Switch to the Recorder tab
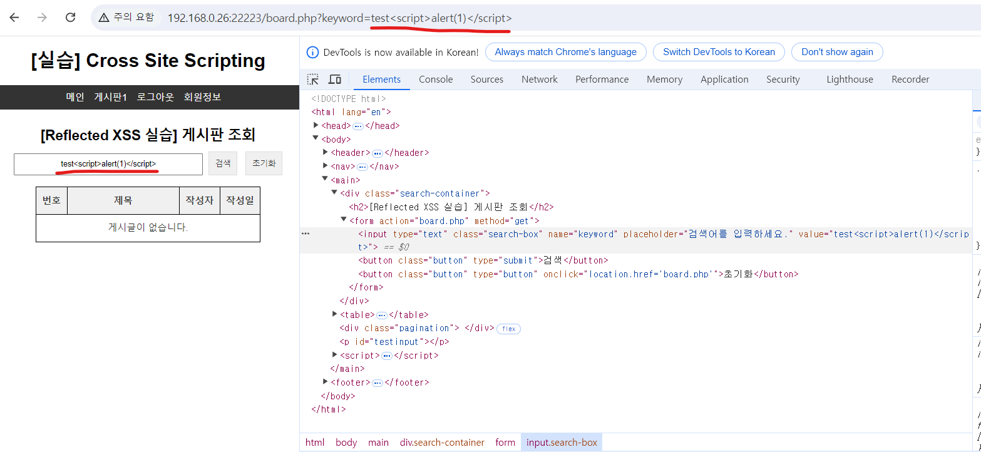Screen dimensions: 981x452 (910, 80)
